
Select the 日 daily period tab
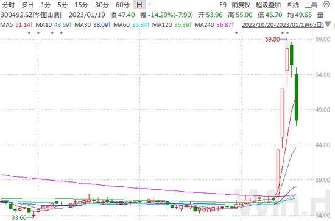coord(139,5)
